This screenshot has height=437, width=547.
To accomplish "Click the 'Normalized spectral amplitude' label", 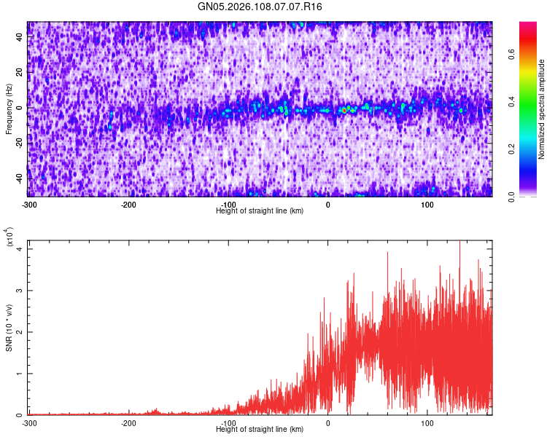I will point(541,109).
